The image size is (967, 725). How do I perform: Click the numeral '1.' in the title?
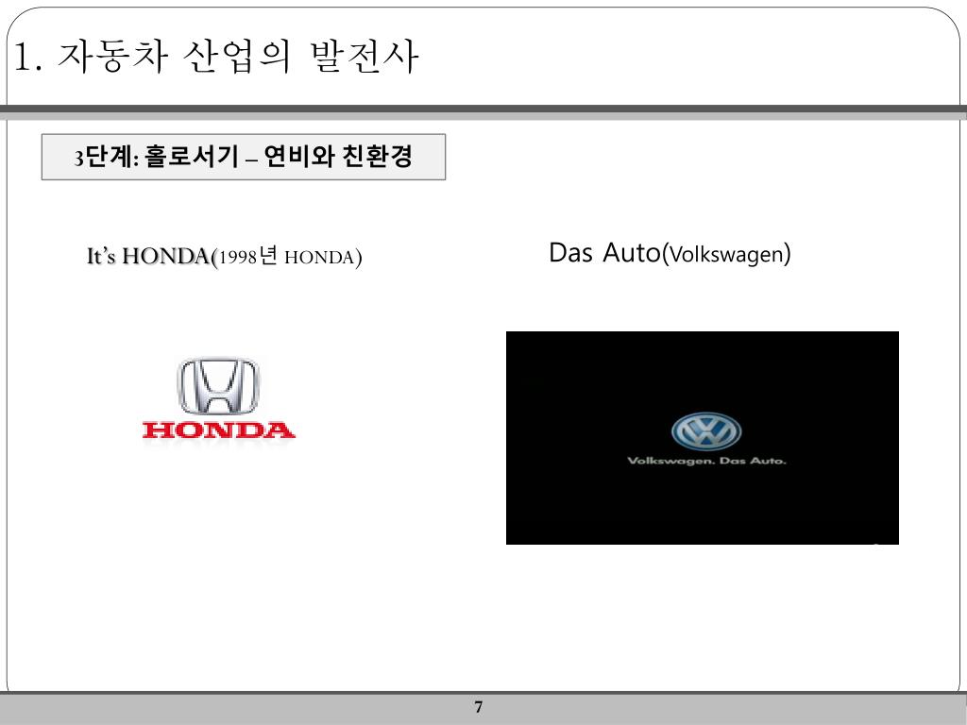(x=27, y=58)
